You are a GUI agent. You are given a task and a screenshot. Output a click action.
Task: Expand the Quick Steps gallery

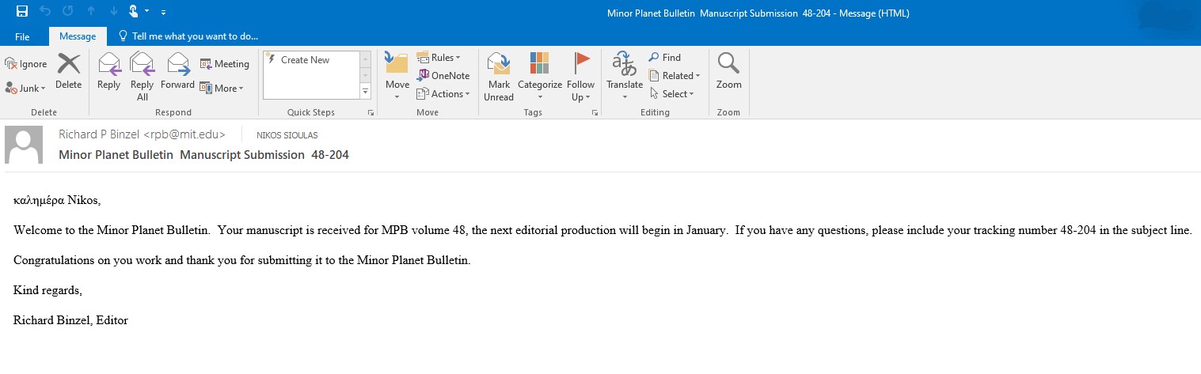[366, 92]
